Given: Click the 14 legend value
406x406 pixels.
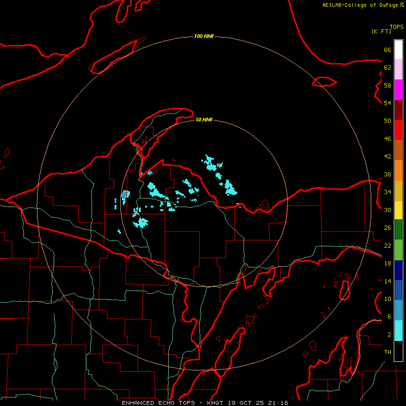Looking at the screenshot, I should [388, 281].
